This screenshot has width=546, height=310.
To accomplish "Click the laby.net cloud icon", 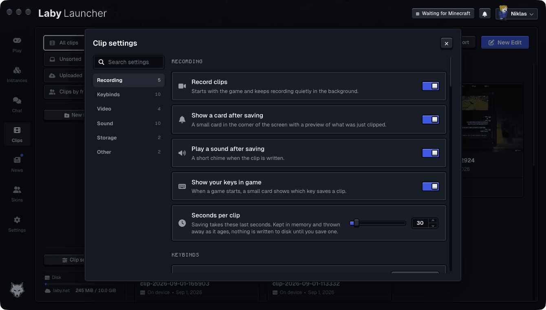I will (x=47, y=290).
